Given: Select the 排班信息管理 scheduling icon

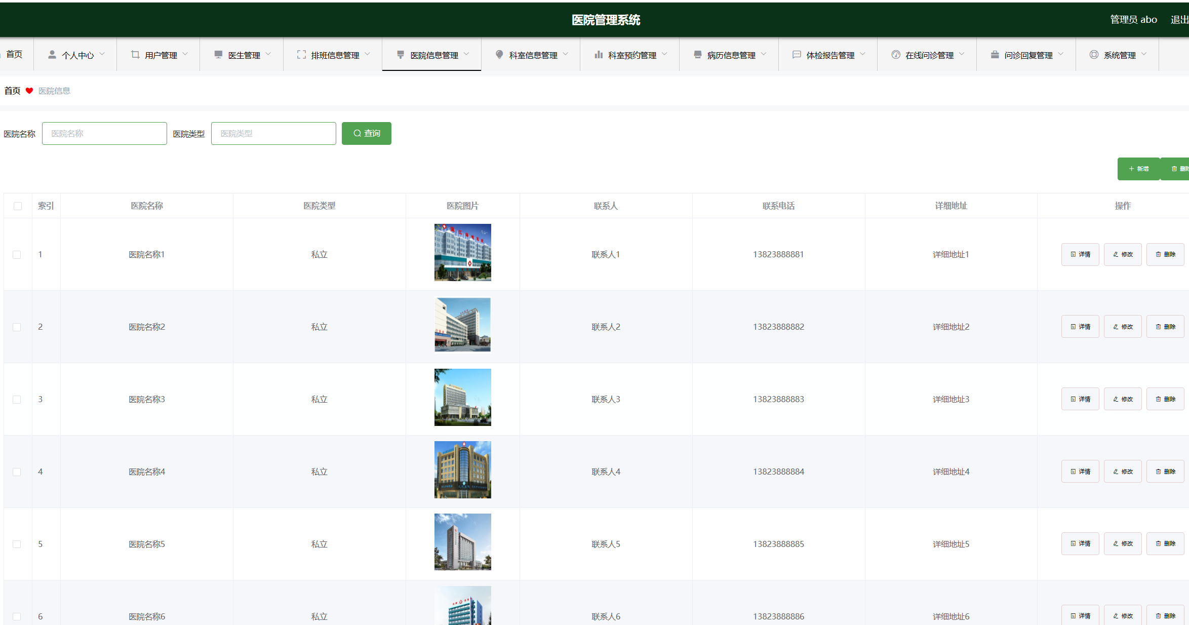Looking at the screenshot, I should (x=301, y=54).
